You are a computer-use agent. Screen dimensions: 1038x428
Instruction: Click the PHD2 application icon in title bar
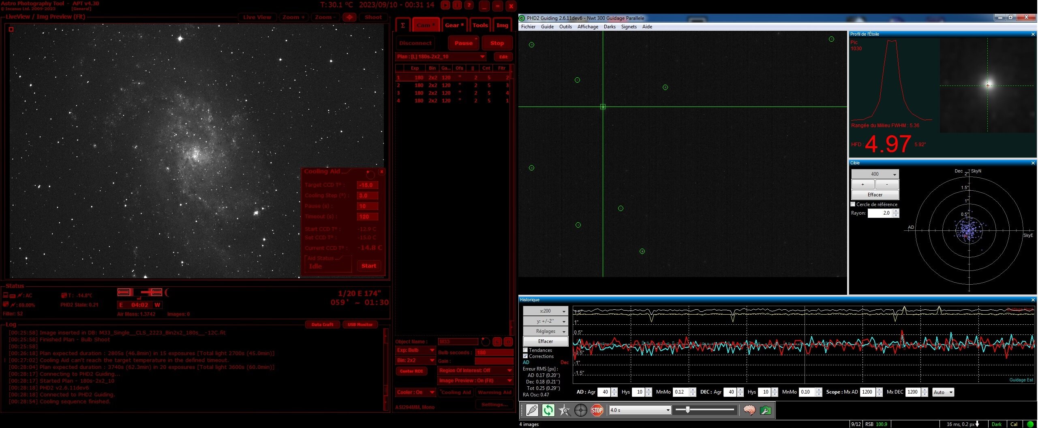coord(522,18)
